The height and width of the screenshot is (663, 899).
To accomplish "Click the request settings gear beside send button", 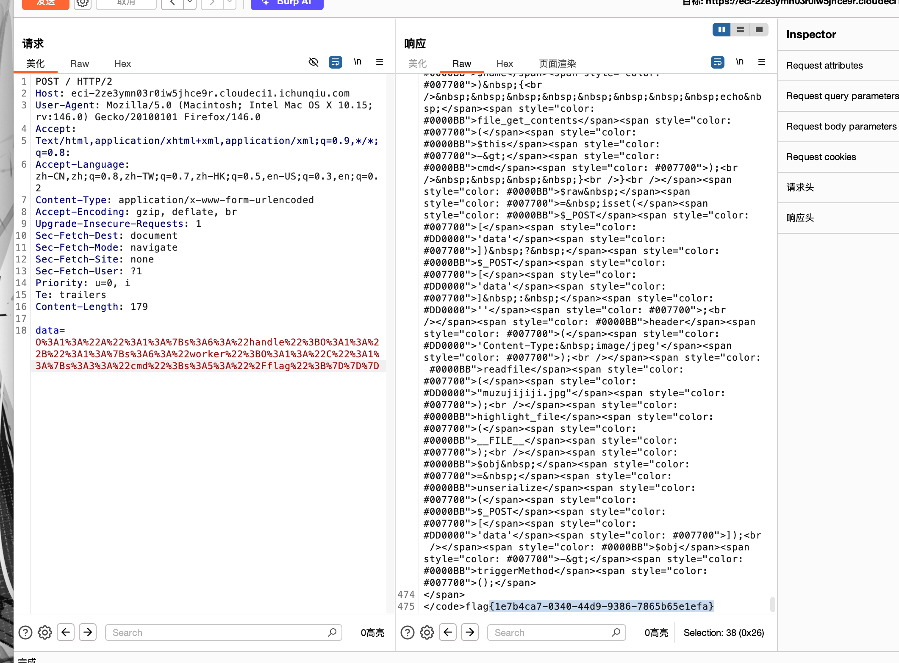I will [83, 3].
